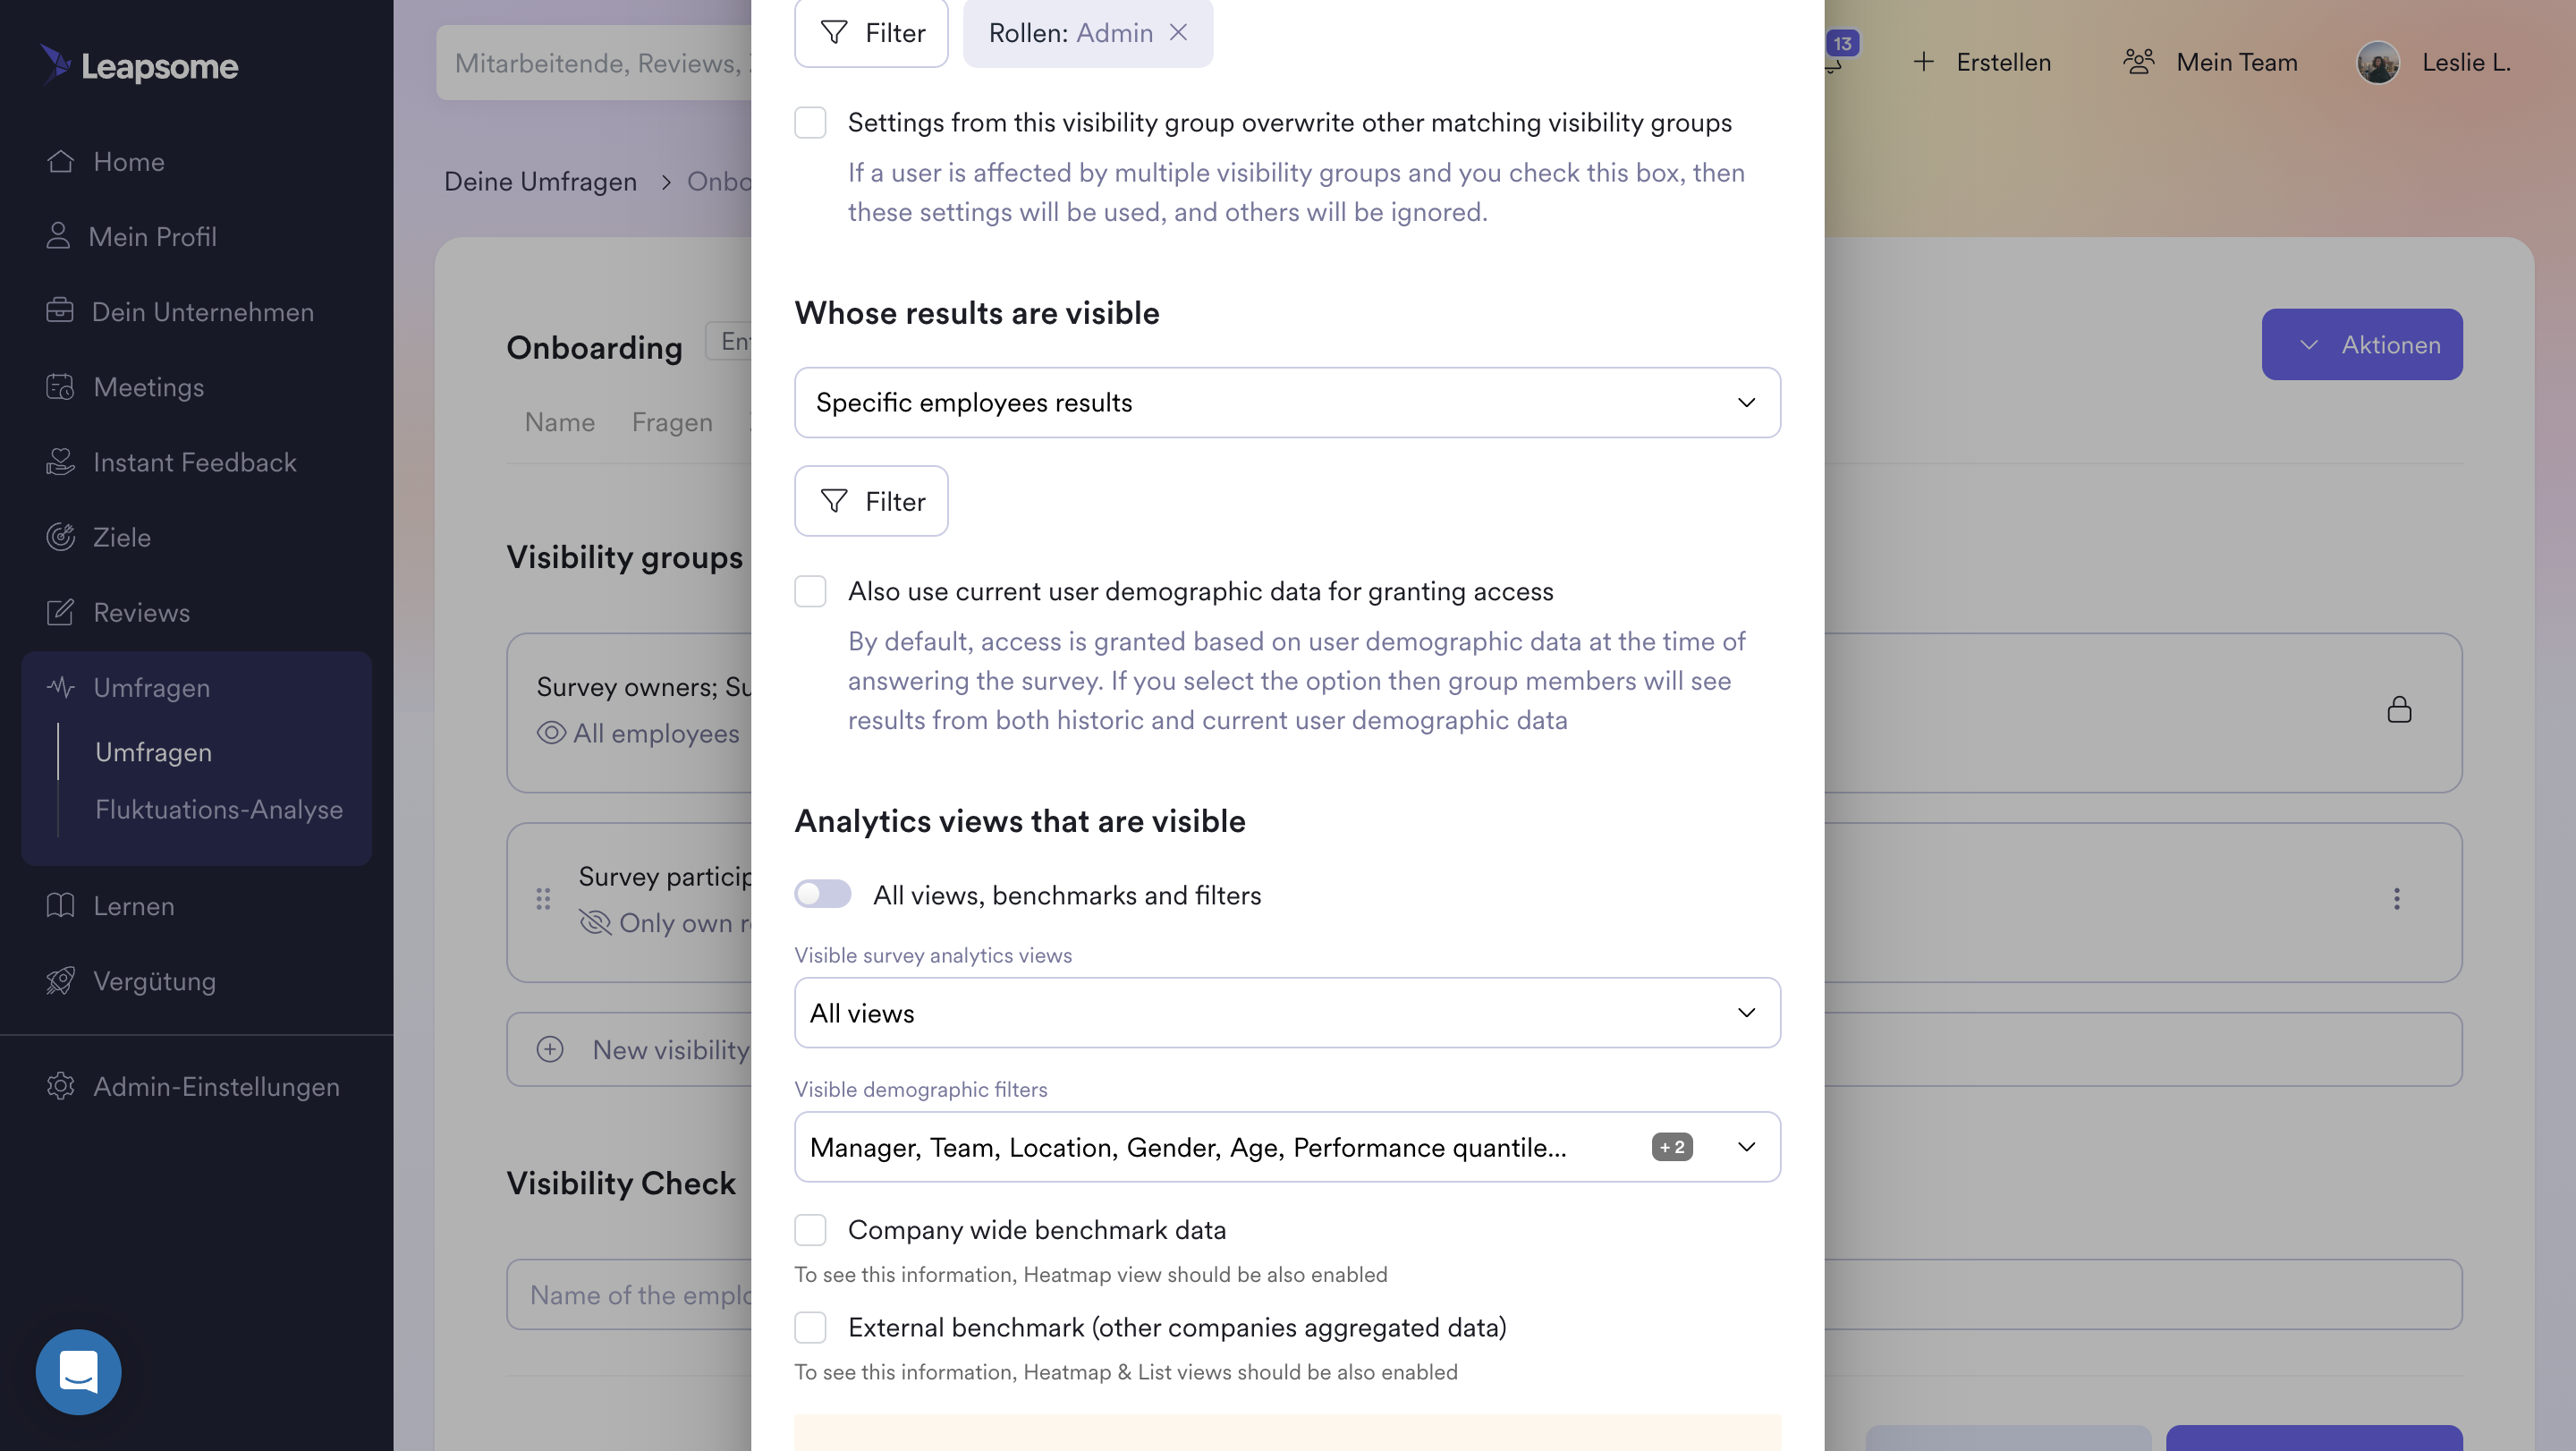
Task: Click the Meetings calendar icon
Action: pos(60,386)
